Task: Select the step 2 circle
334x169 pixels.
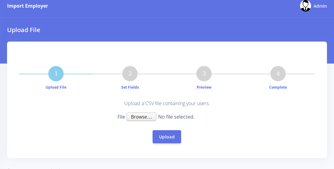Action: pyautogui.click(x=130, y=74)
